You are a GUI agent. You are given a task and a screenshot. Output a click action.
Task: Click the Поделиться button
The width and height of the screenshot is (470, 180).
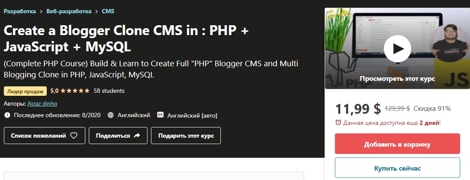(x=118, y=136)
